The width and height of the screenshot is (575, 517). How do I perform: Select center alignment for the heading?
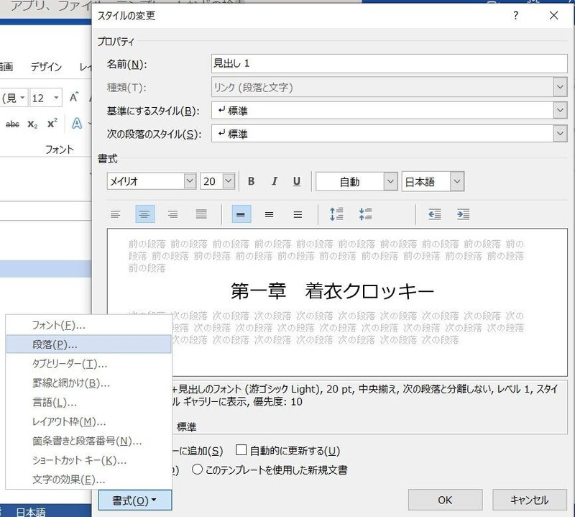coord(145,214)
